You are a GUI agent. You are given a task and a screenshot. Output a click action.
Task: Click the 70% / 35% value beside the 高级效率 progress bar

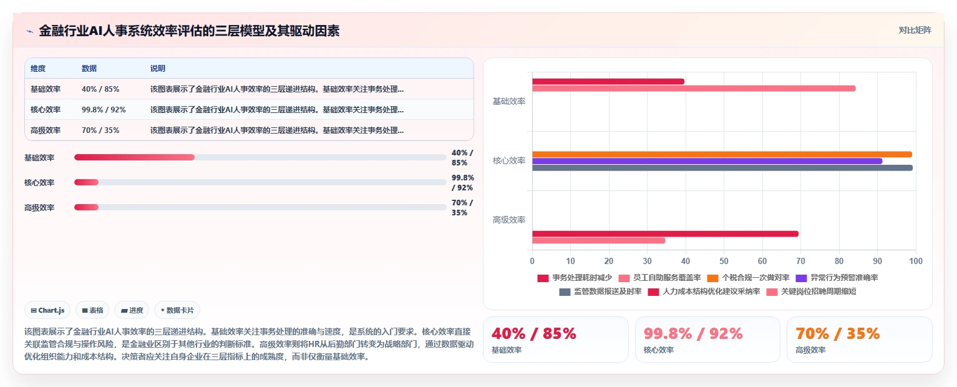pyautogui.click(x=462, y=207)
